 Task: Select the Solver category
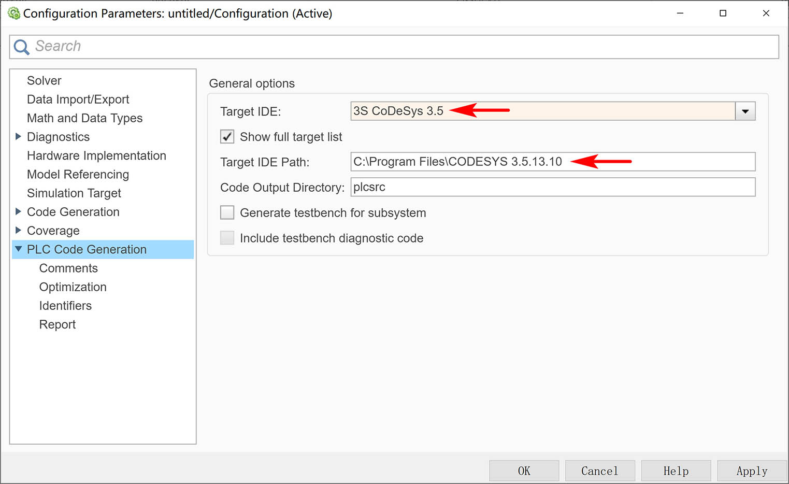(44, 80)
